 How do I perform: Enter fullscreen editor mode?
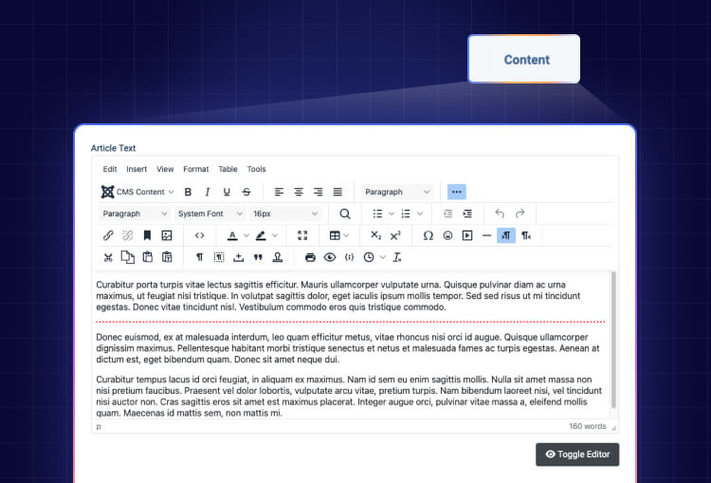click(x=302, y=235)
